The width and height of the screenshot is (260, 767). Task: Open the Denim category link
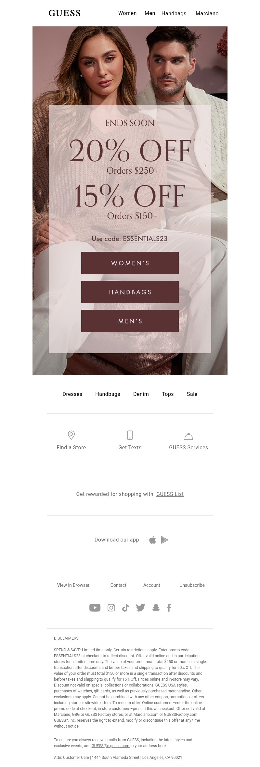pos(141,394)
